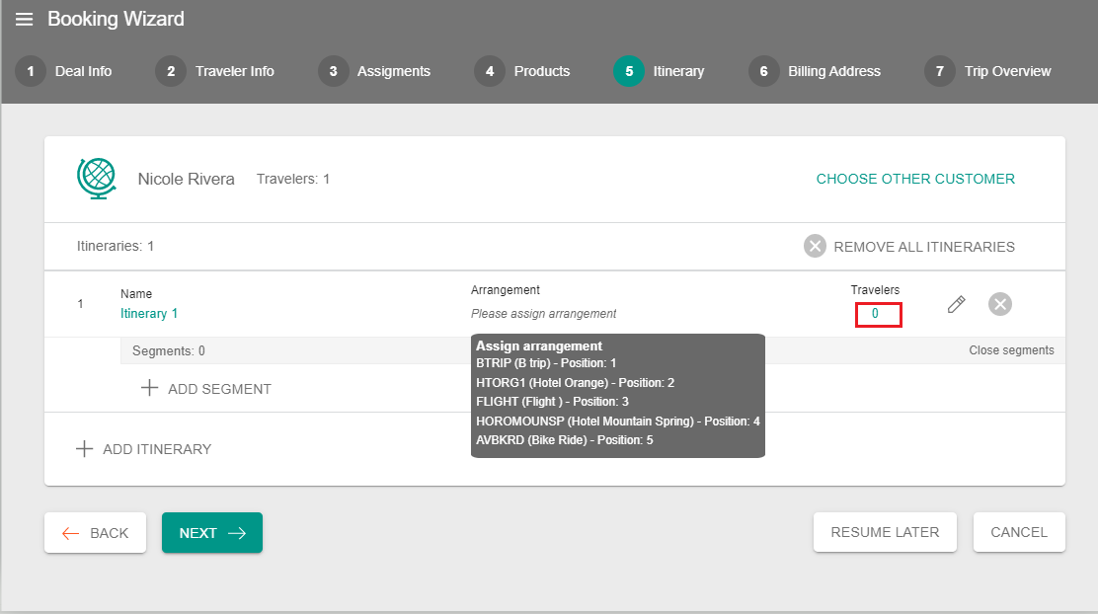The width and height of the screenshot is (1098, 614).
Task: Click the Cancel button
Action: click(1019, 532)
